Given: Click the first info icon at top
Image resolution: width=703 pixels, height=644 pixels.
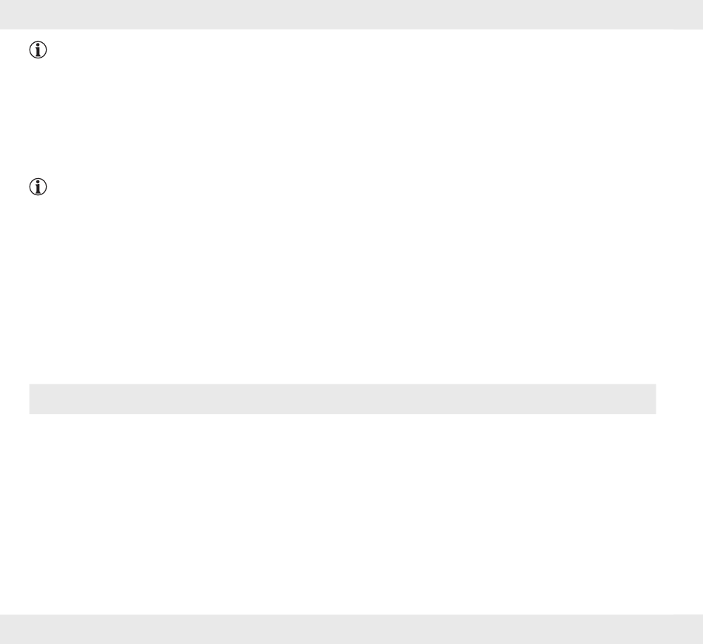Looking at the screenshot, I should pos(38,50).
